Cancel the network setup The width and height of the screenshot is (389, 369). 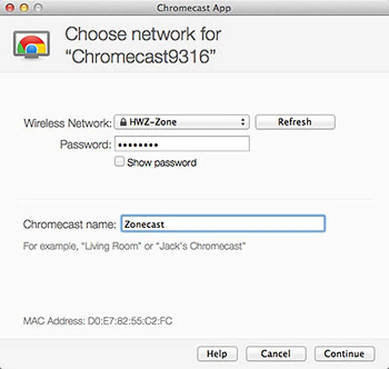[x=276, y=354]
